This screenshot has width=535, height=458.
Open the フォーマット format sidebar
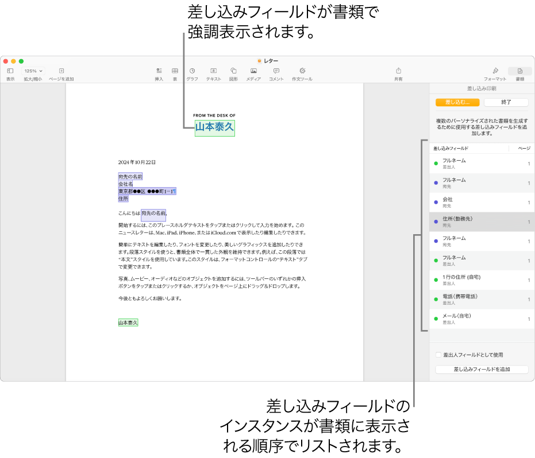click(495, 71)
